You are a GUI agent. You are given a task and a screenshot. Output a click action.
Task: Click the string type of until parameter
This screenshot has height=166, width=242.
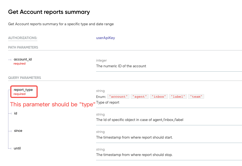pyautogui.click(x=100, y=149)
